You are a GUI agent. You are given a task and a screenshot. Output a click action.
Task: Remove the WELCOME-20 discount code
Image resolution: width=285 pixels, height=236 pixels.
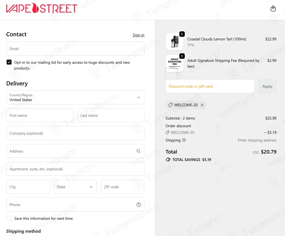202,105
